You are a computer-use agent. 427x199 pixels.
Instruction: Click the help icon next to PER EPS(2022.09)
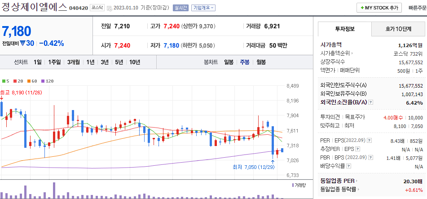coord(369,141)
